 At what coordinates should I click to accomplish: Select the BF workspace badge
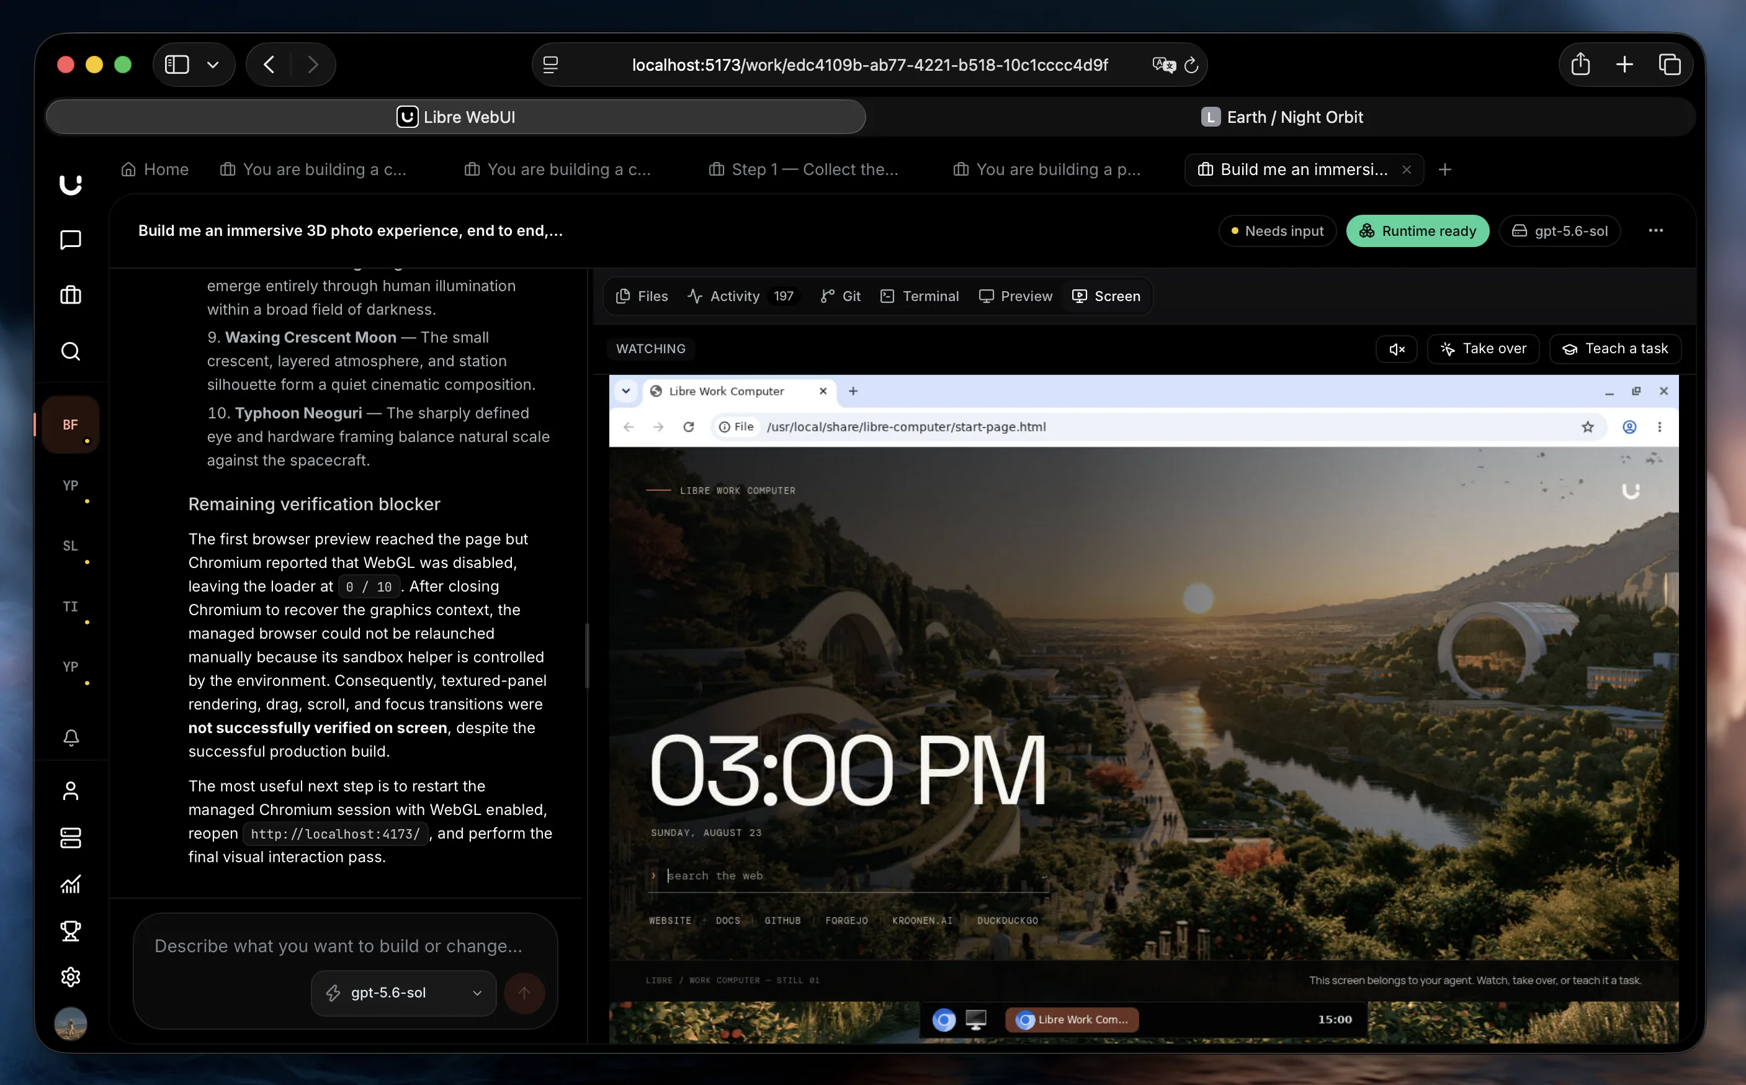click(x=70, y=425)
